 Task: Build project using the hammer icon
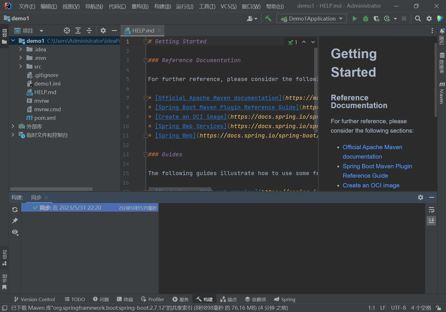[x=268, y=19]
